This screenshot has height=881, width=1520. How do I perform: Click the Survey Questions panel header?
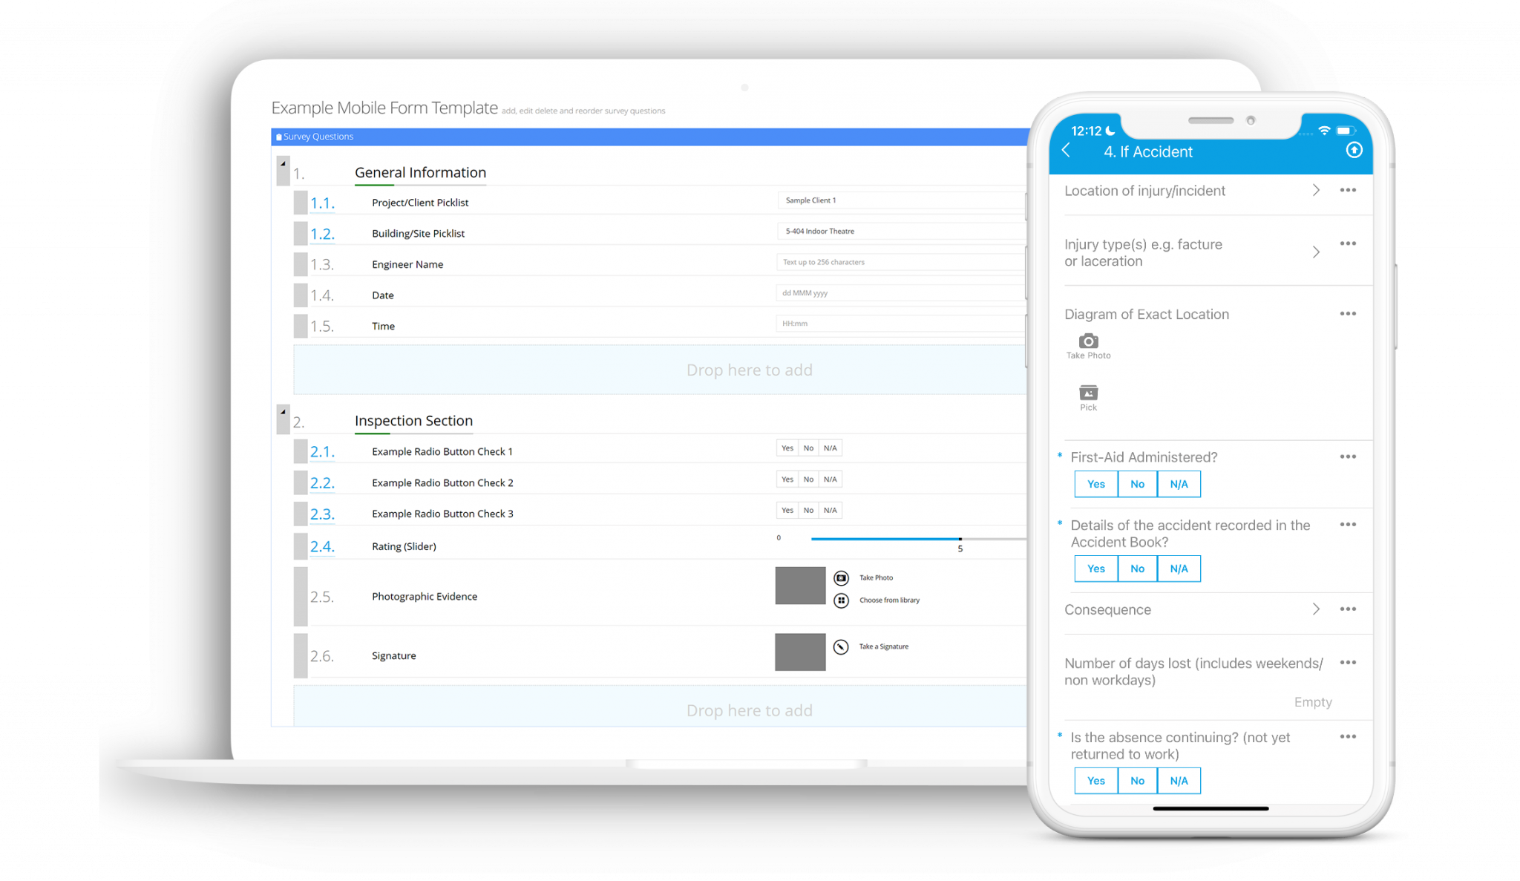[x=318, y=137]
